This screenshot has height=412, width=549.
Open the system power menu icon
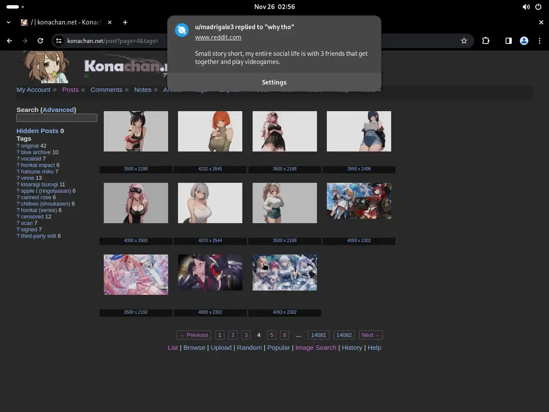click(538, 7)
